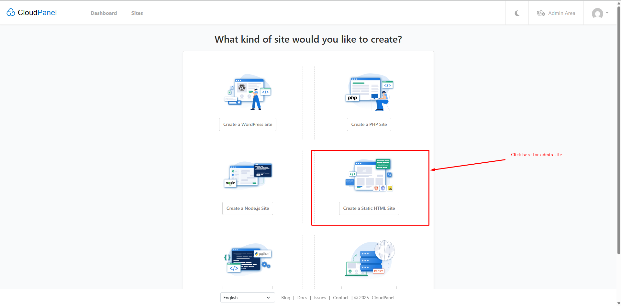Screen dimensions: 621x306
Task: Click the user avatar icon
Action: click(597, 13)
